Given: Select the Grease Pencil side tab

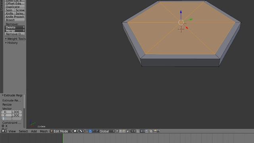Looking at the screenshot, I should click(x=2, y=5).
